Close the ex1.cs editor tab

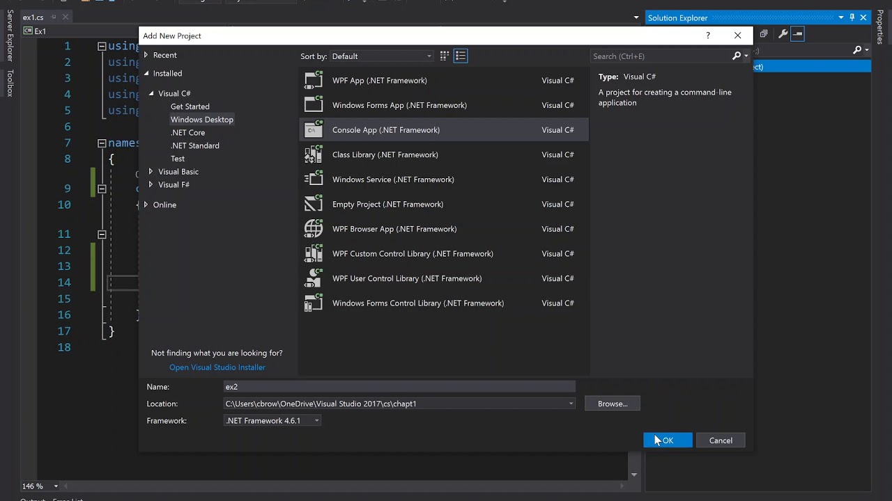[64, 17]
